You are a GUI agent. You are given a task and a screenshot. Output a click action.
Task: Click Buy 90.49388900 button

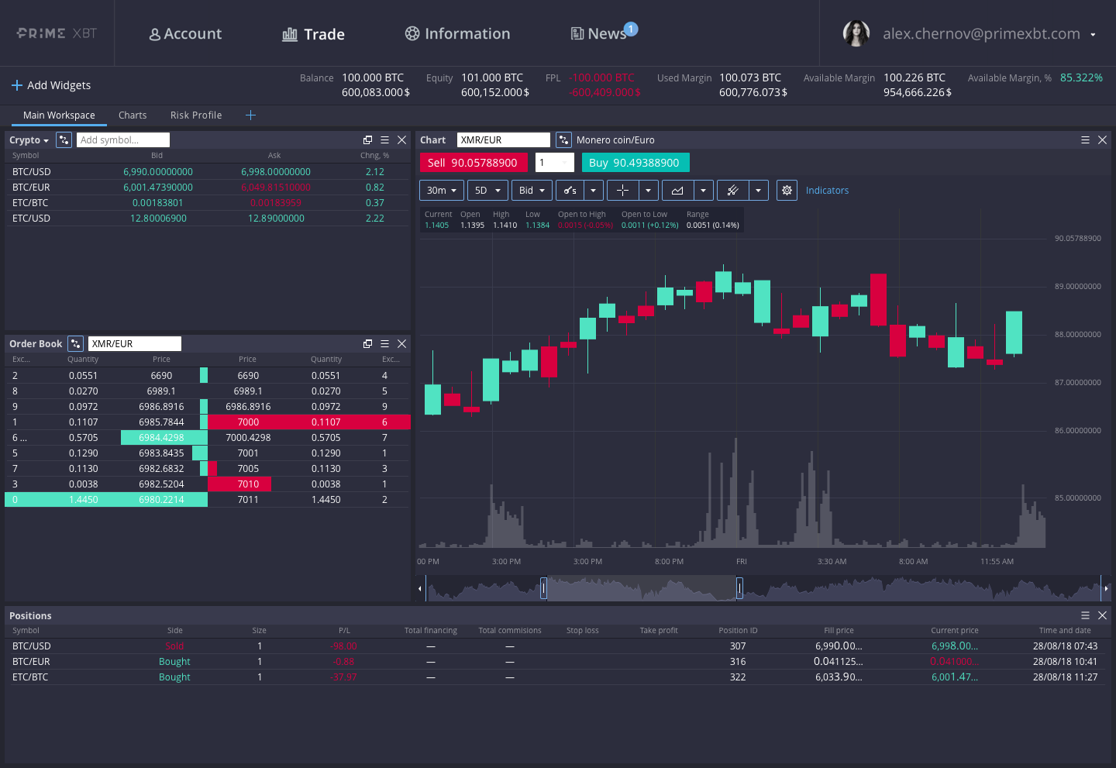tap(635, 163)
